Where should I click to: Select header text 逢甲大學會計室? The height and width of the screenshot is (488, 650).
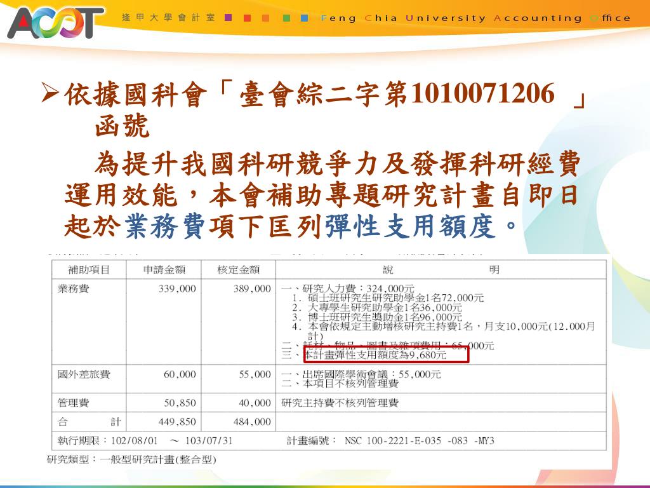coord(168,17)
